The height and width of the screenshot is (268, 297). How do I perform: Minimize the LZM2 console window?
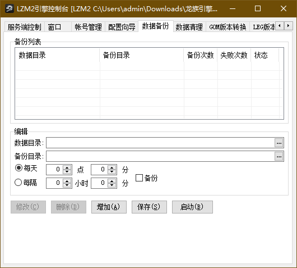point(233,8)
